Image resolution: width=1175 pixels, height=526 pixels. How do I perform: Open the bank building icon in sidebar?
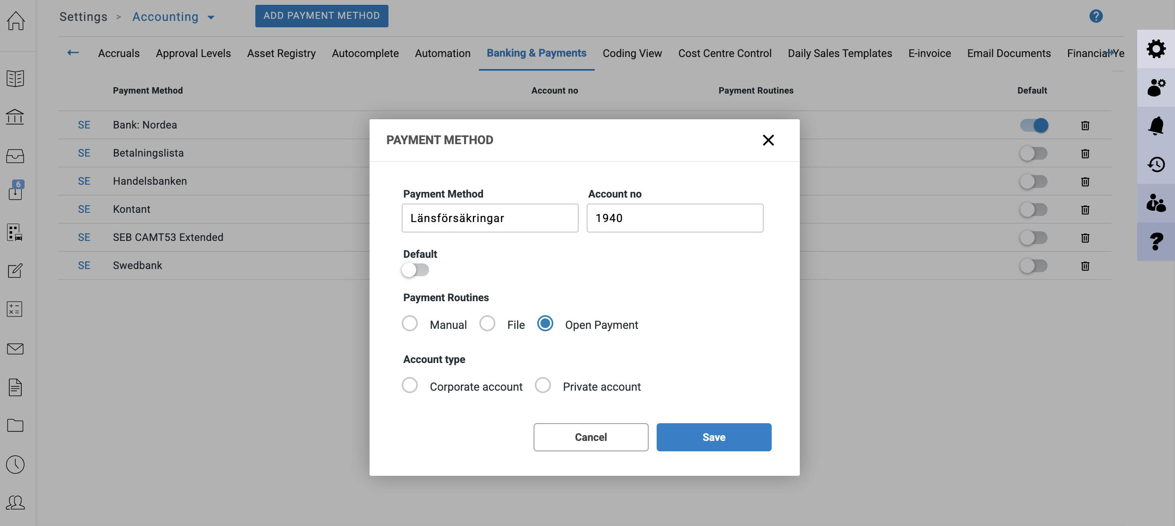(15, 117)
